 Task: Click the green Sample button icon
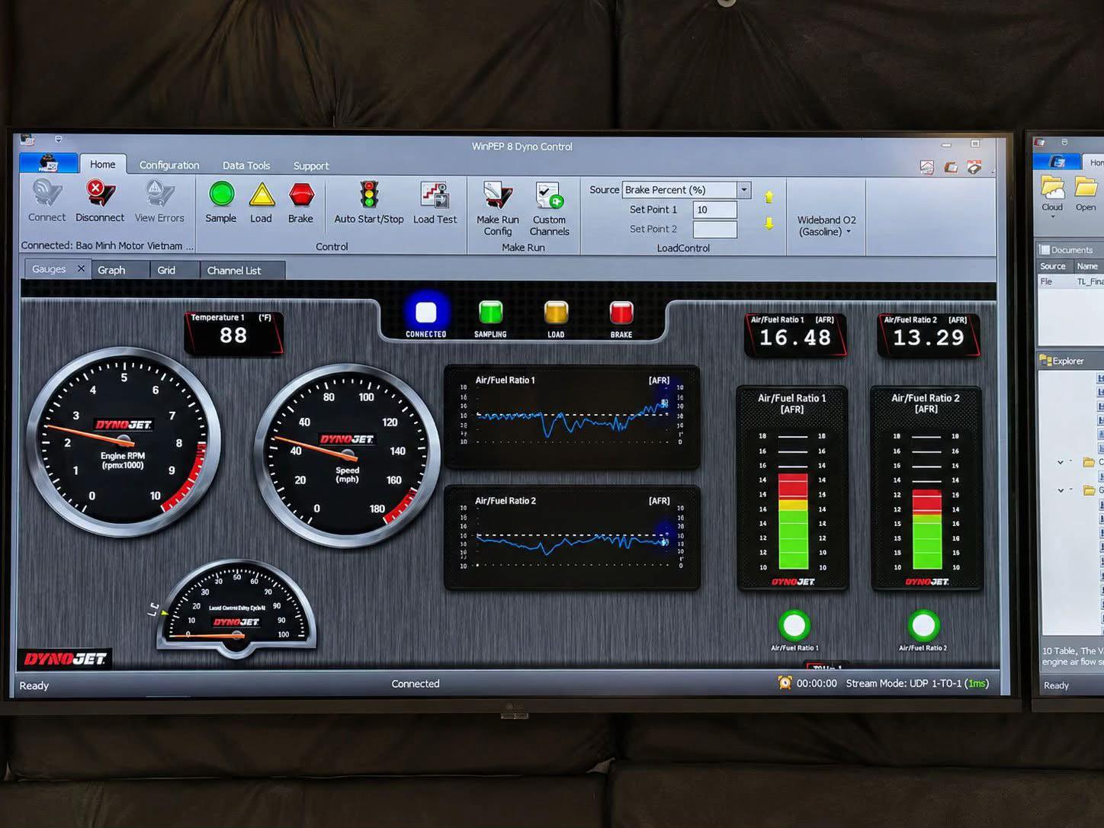point(221,194)
